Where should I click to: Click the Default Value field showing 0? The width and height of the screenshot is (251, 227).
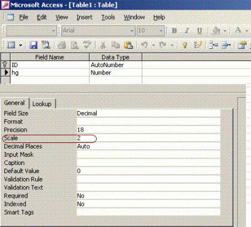(148, 171)
